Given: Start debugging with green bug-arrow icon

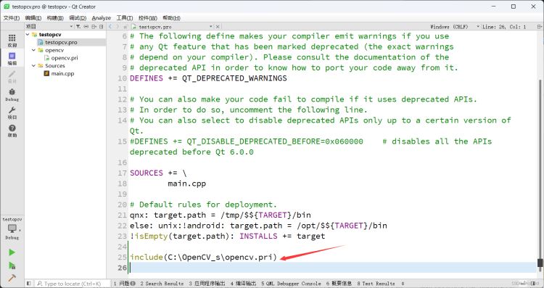Looking at the screenshot, I should point(12,266).
